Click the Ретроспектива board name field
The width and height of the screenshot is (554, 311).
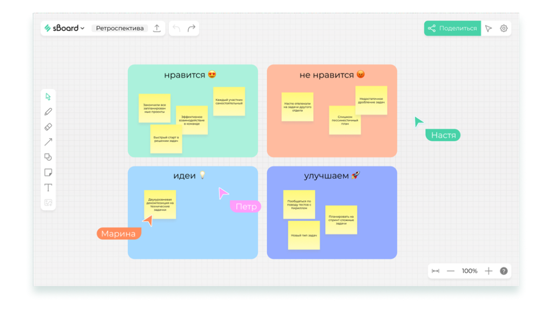(x=120, y=29)
